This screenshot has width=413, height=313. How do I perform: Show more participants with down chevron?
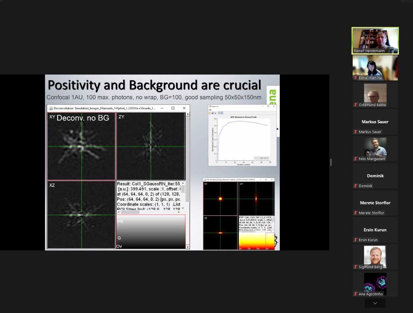tap(375, 303)
